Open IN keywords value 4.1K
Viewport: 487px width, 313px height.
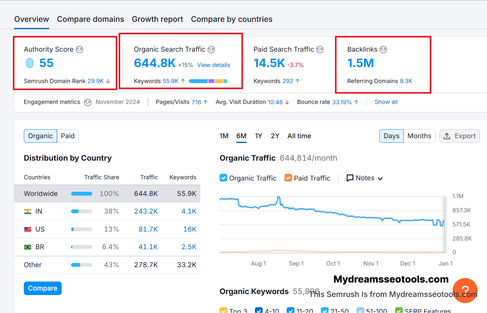coord(189,211)
